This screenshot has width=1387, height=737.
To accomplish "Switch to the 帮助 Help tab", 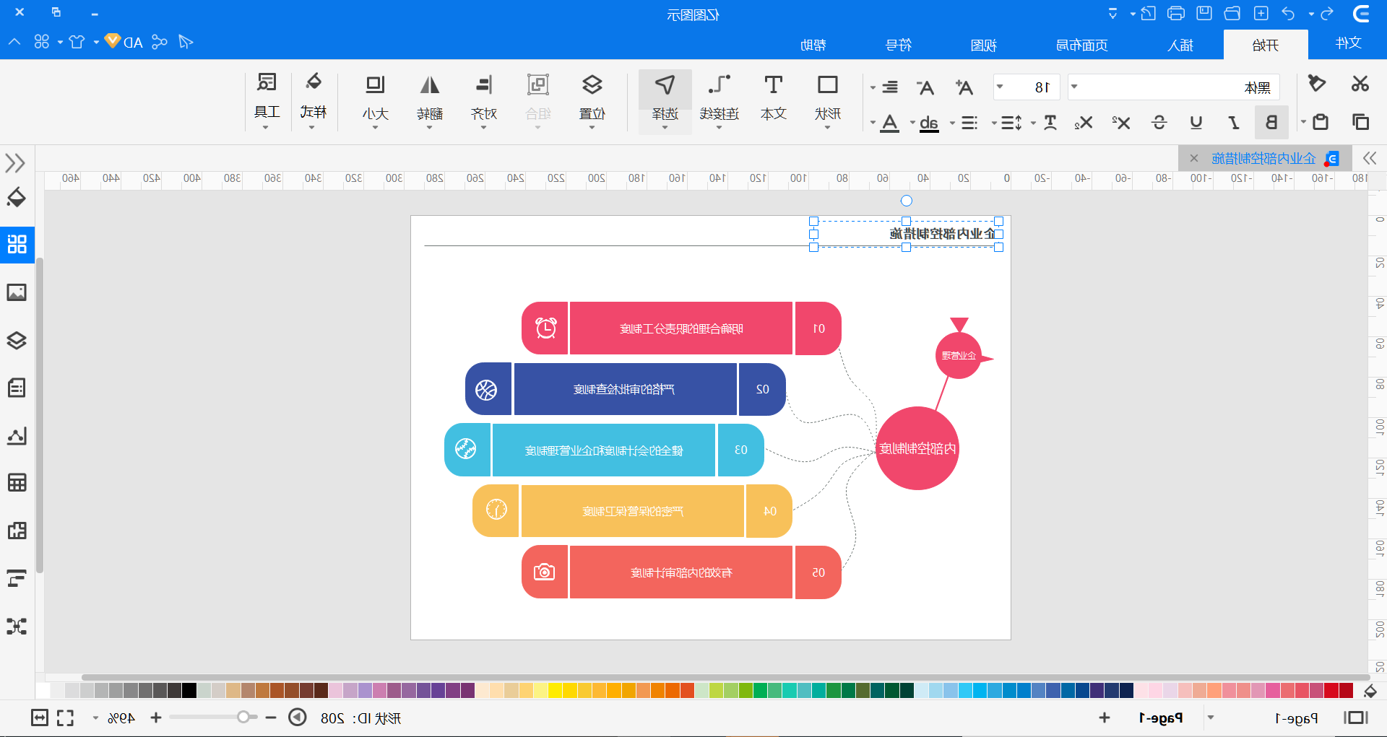I will pyautogui.click(x=813, y=45).
